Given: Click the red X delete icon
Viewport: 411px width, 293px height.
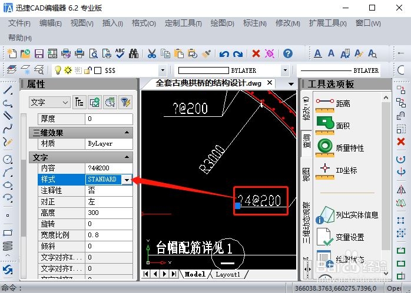Looking at the screenshot, I should coord(256,53).
